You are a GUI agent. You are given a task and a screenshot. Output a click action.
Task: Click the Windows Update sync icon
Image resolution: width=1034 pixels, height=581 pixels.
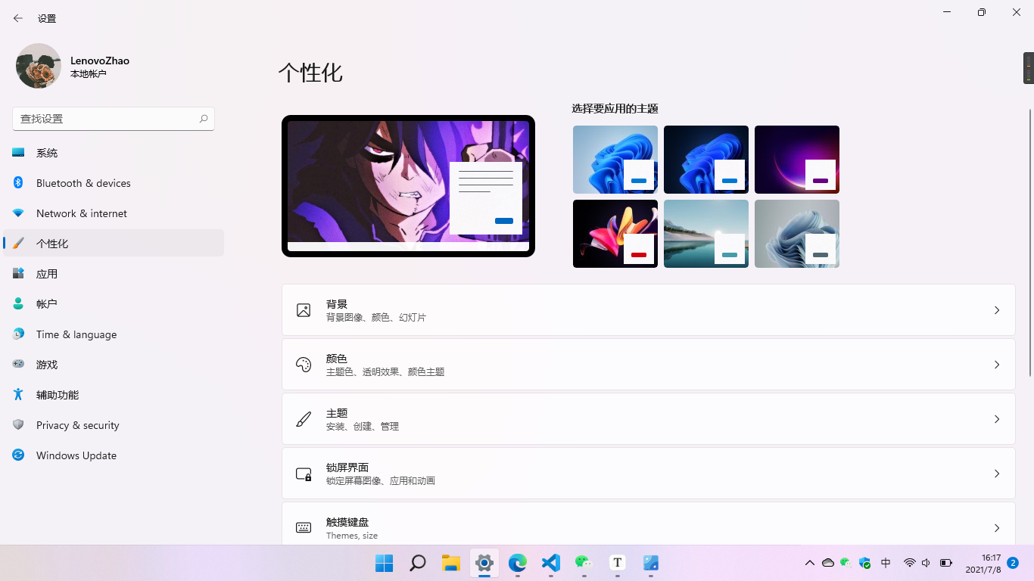point(18,455)
